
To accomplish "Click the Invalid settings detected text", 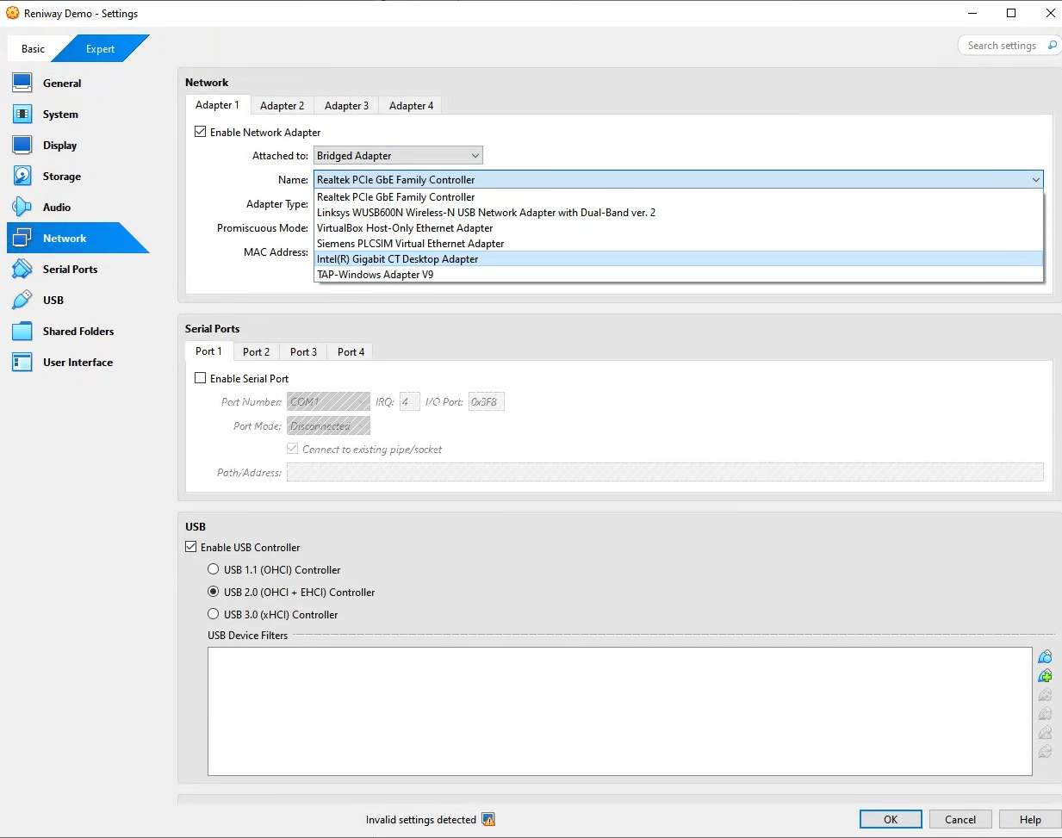I will [420, 820].
